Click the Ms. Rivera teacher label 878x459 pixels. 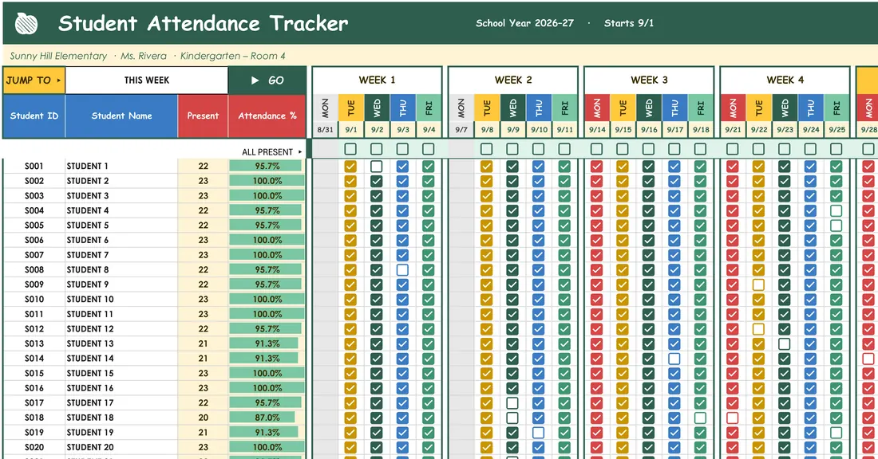(144, 56)
